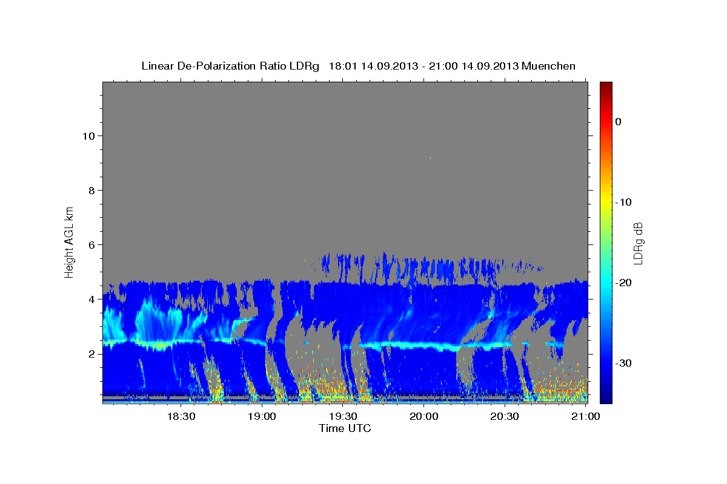Click the 18:30 time tick label
Viewport: 727px width, 484px height.
pos(181,416)
